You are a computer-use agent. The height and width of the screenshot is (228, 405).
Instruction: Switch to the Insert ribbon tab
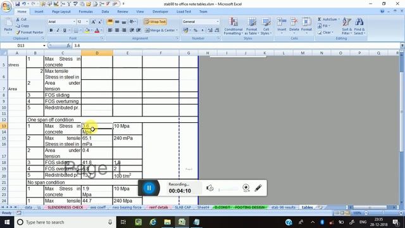(x=39, y=11)
